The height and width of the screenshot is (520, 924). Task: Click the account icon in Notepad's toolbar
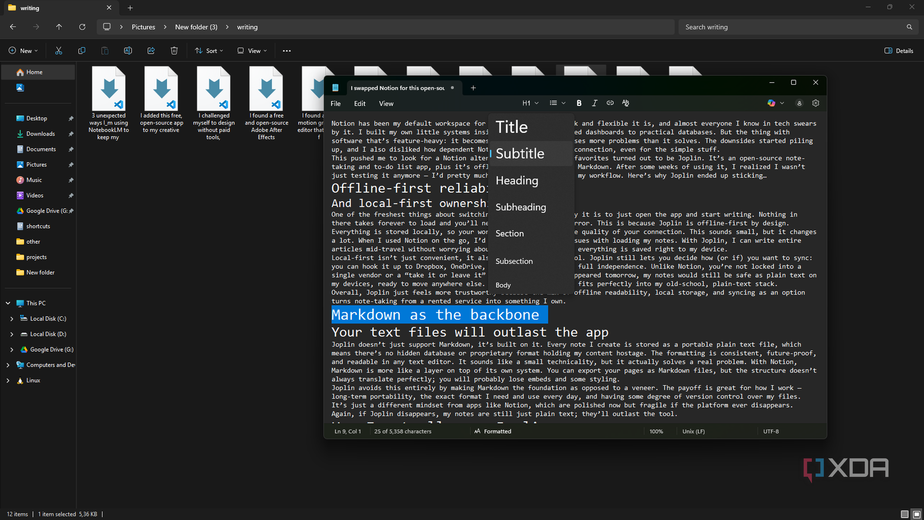pos(799,103)
